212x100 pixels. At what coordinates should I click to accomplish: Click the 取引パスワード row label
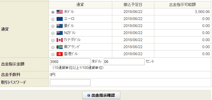13,82
